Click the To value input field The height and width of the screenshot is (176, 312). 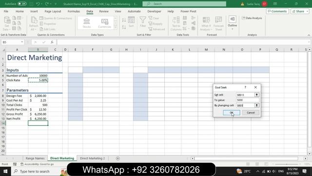[248, 100]
